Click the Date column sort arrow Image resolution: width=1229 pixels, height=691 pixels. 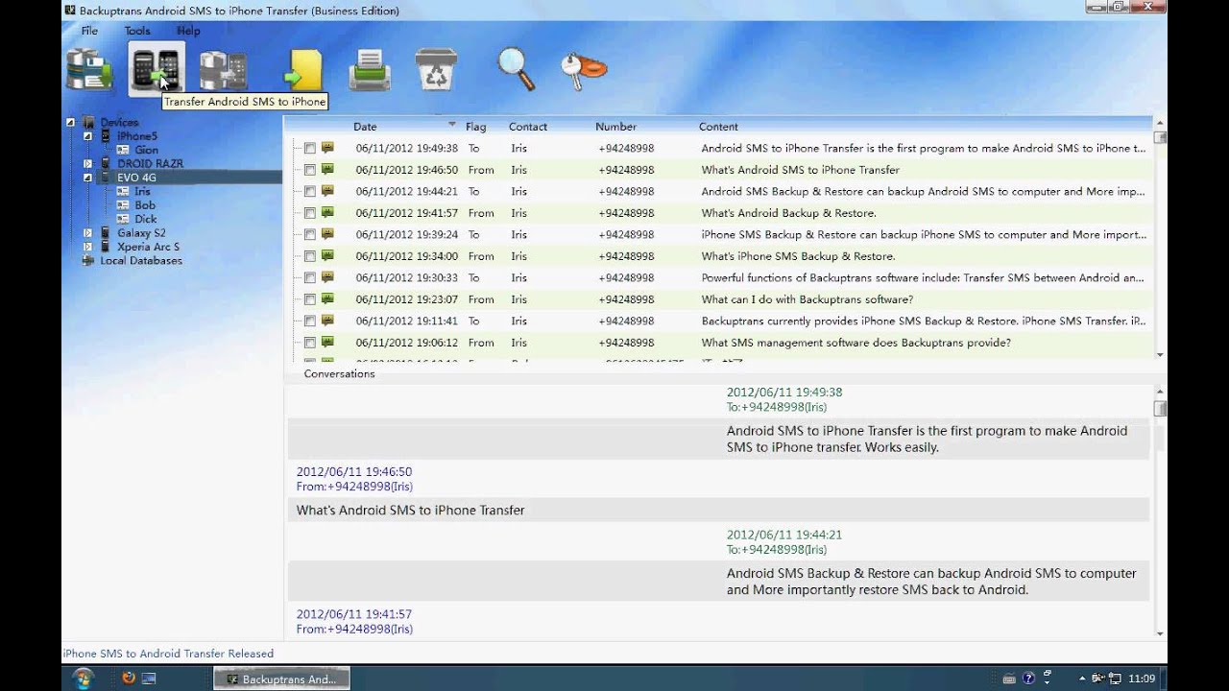pos(452,125)
